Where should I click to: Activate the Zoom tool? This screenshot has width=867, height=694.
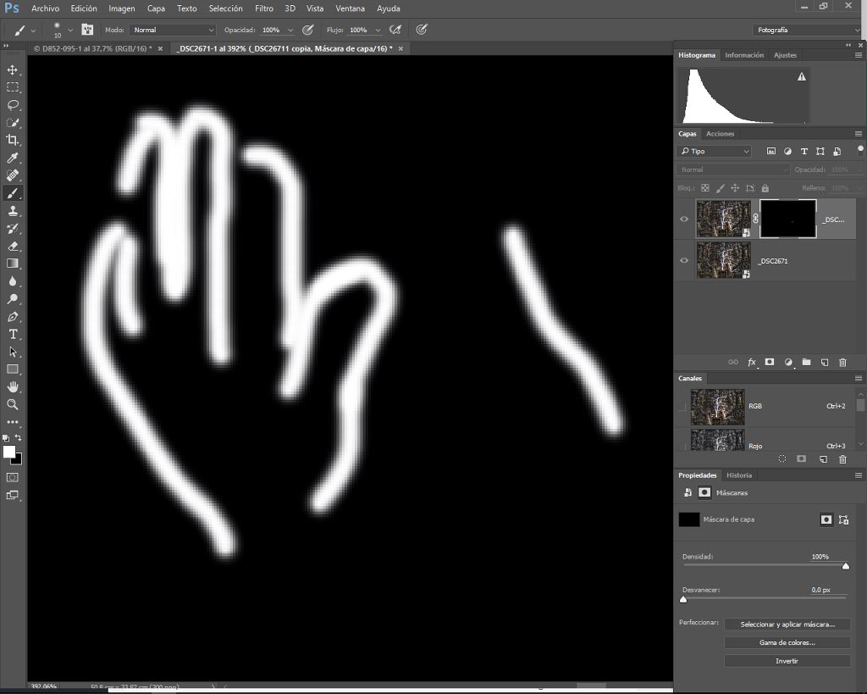click(x=13, y=404)
